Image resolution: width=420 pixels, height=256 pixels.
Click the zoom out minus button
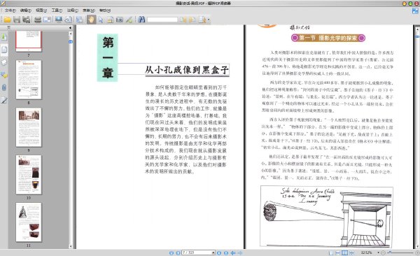click(383, 253)
